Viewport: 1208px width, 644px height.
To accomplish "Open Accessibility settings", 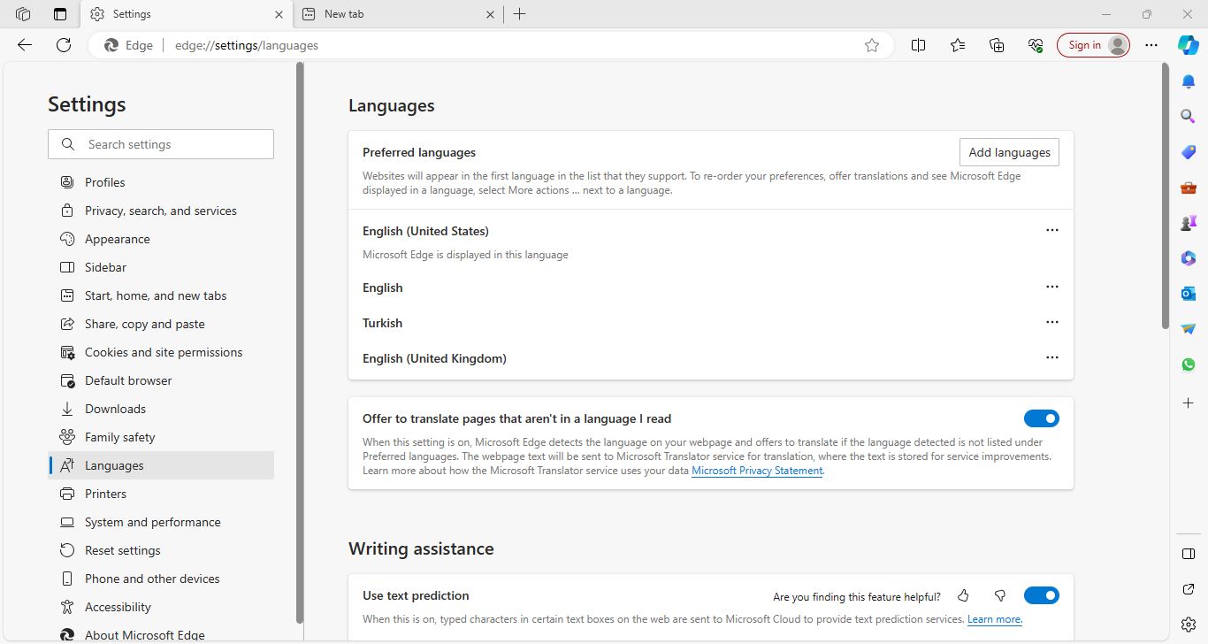I will [x=161, y=607].
